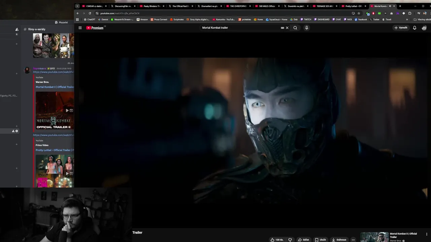Go back in browser history
This screenshot has height=242, width=431.
(78, 13)
